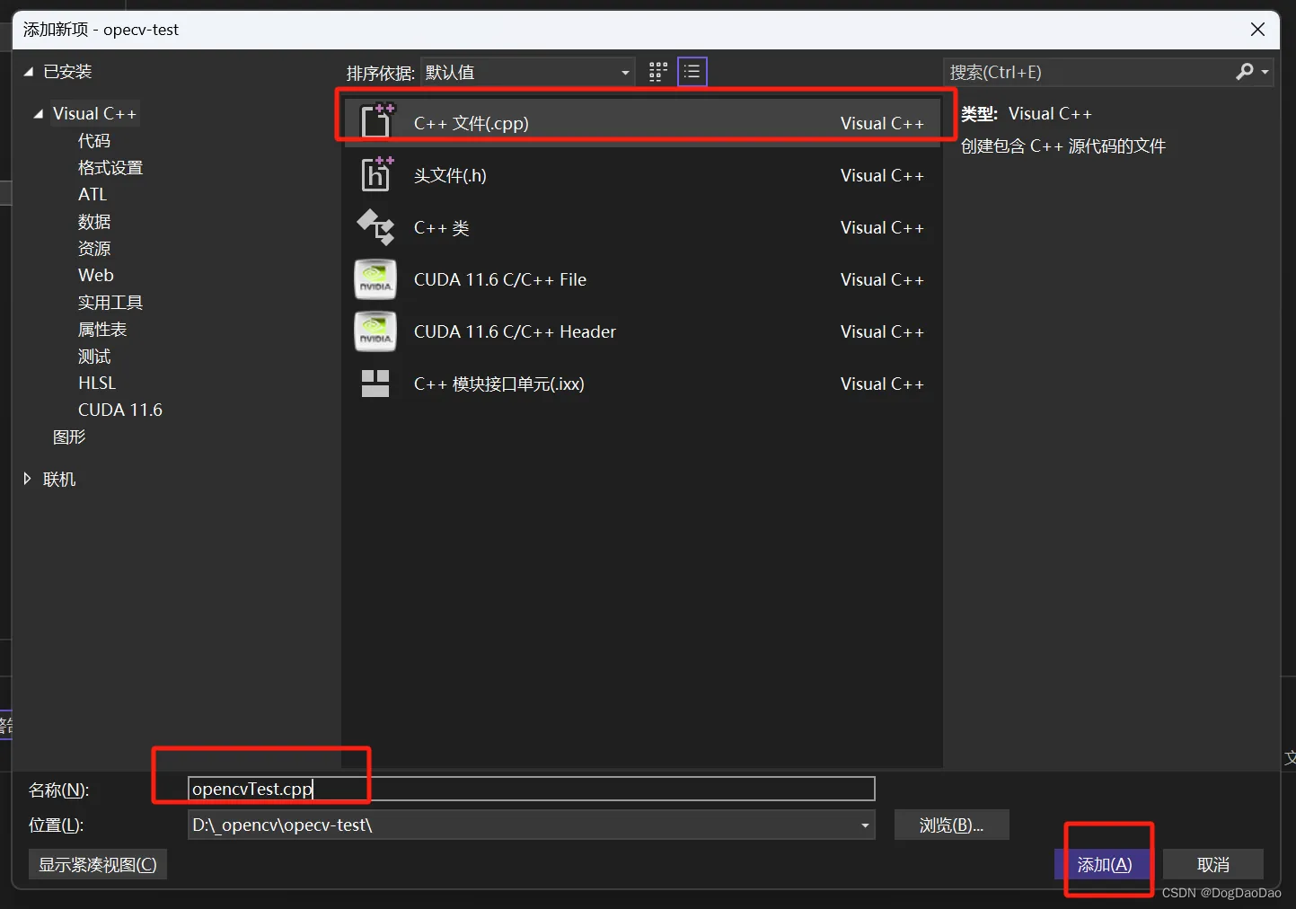Select the 测试 category
1296x909 pixels.
coord(94,357)
